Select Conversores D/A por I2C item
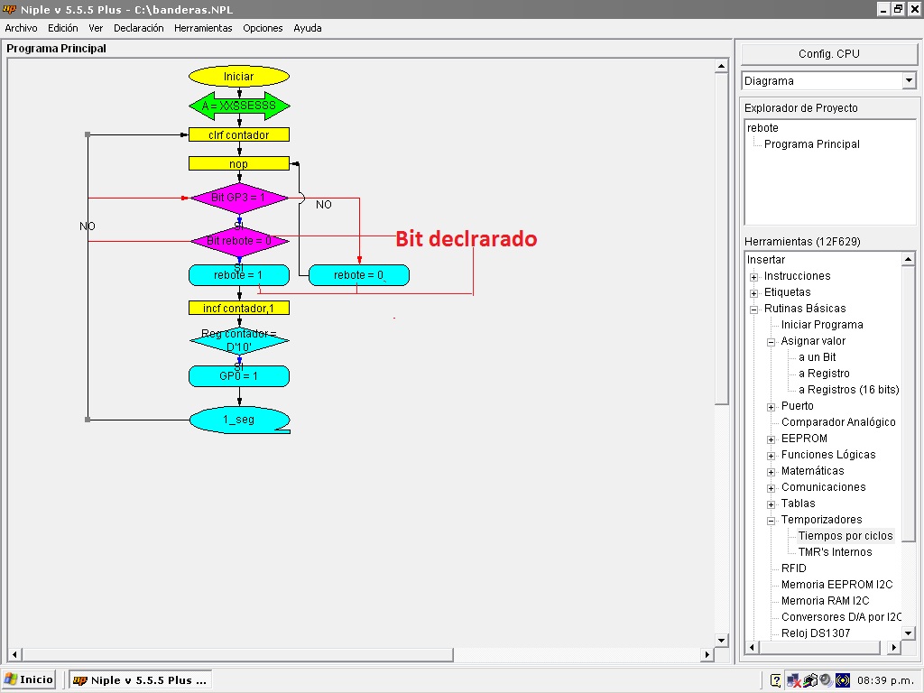The height and width of the screenshot is (693, 924). pyautogui.click(x=841, y=617)
